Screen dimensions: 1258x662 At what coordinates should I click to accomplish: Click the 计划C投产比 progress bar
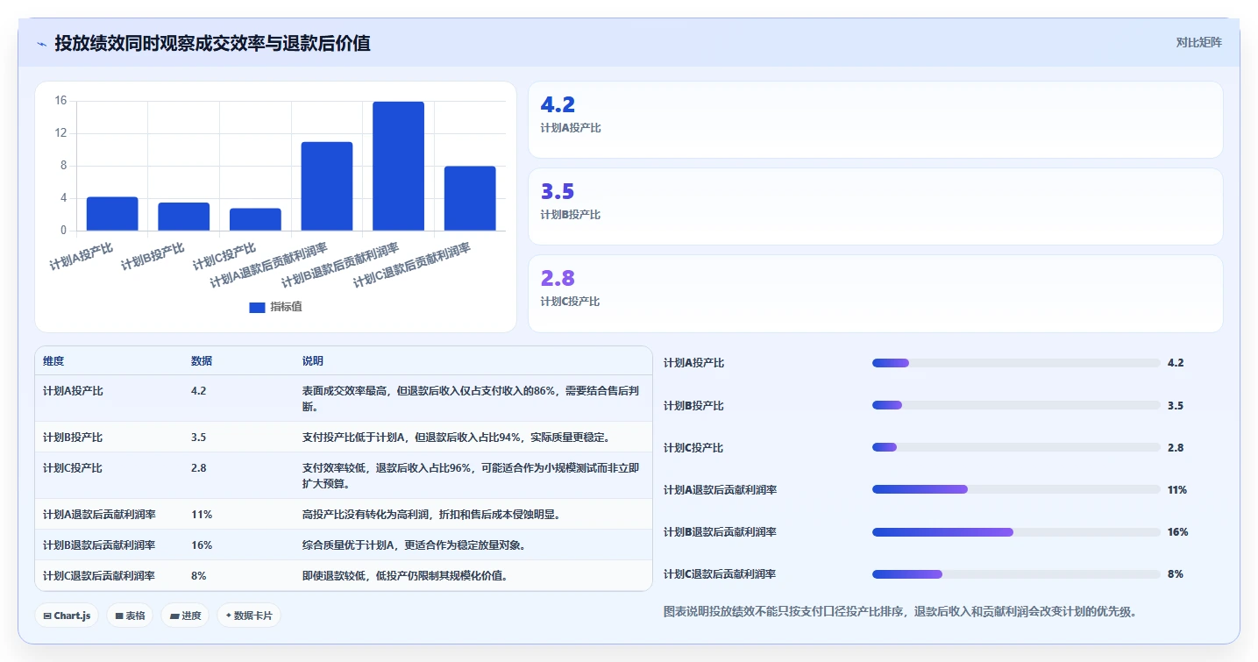(x=1016, y=447)
